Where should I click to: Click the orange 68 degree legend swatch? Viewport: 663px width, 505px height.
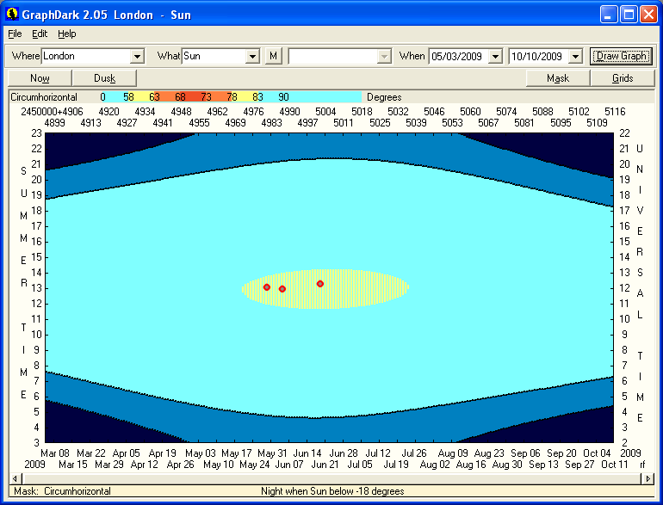tap(181, 97)
